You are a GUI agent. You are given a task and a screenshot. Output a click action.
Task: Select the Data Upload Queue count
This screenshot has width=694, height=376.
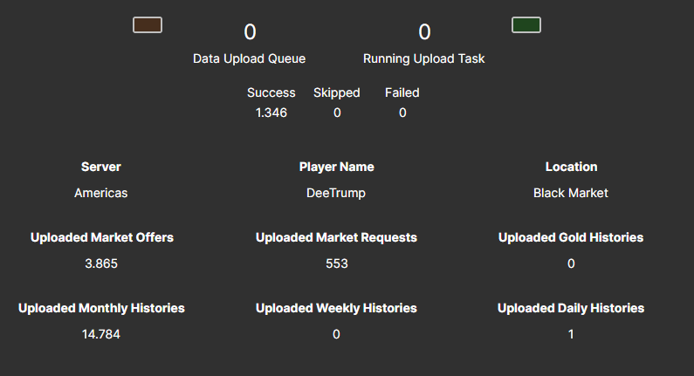click(250, 32)
